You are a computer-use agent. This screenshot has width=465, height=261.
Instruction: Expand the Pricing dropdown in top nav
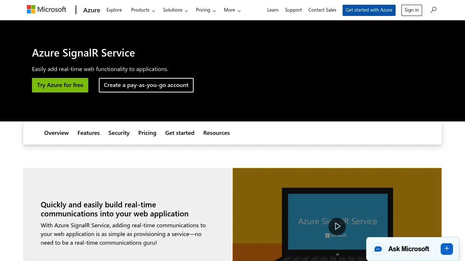tap(206, 10)
